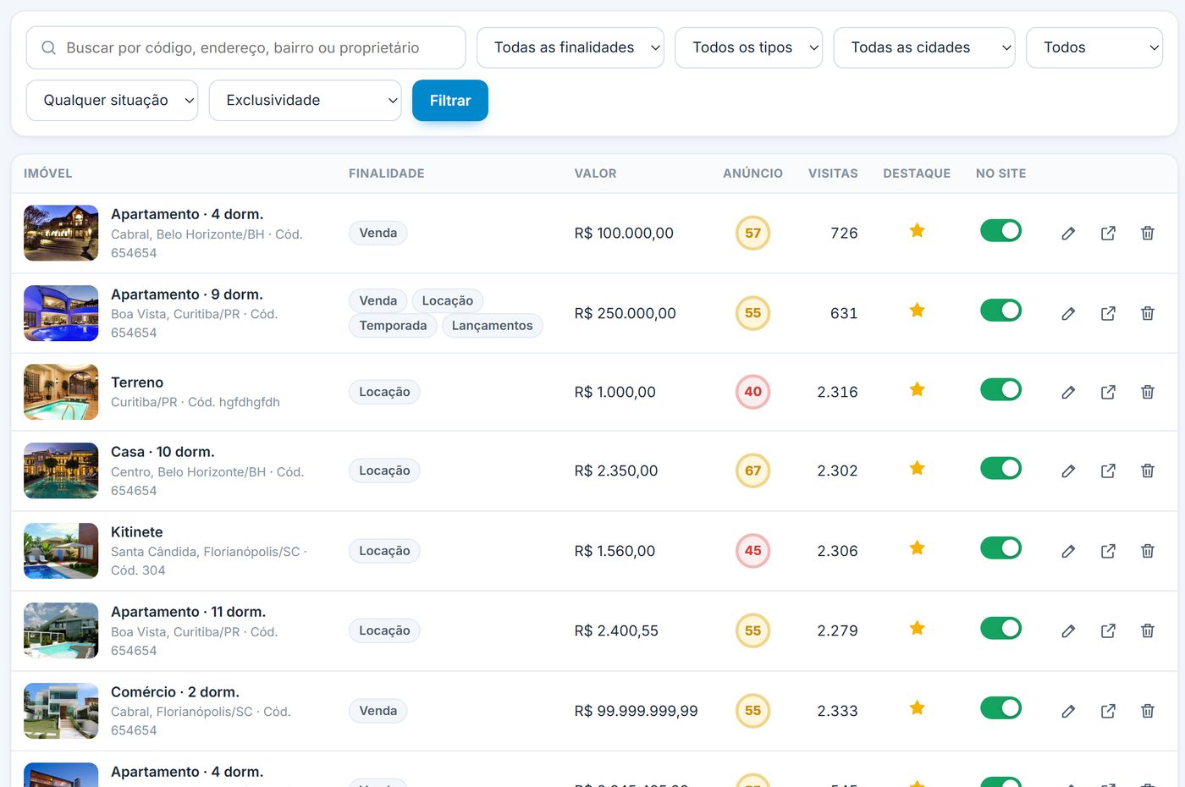1185x787 pixels.
Task: Click the Venda tag on Comércio 2 dorm.
Action: tap(378, 711)
